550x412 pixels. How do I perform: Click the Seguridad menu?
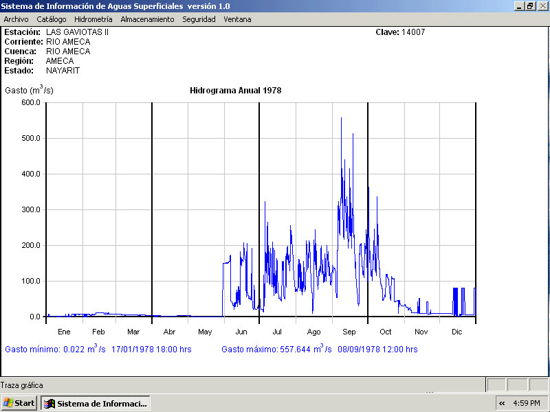click(x=199, y=19)
